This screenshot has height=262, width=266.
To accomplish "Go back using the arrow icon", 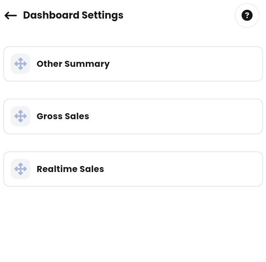I will click(x=11, y=16).
